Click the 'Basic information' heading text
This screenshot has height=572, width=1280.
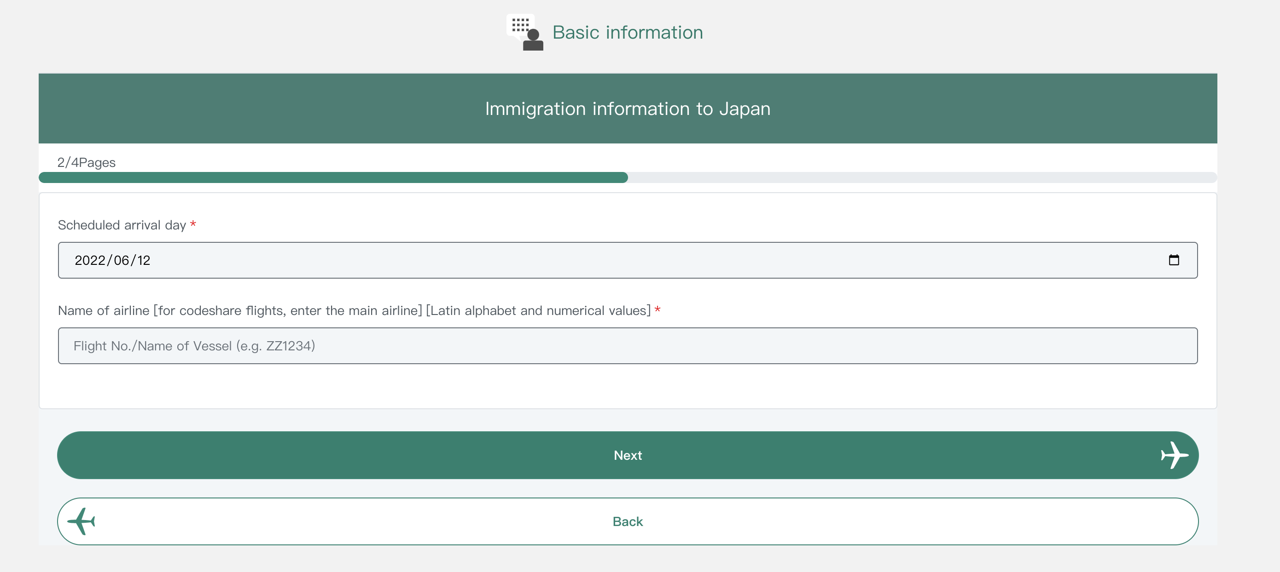coord(628,33)
